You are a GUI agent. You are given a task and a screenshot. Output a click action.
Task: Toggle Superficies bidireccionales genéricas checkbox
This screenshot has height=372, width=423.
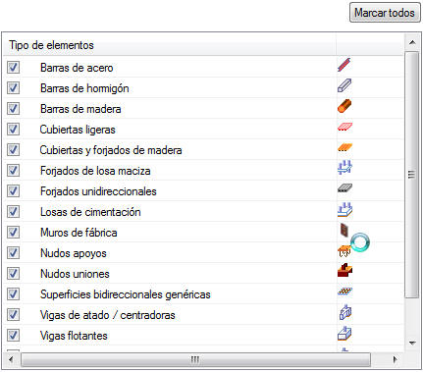13,294
